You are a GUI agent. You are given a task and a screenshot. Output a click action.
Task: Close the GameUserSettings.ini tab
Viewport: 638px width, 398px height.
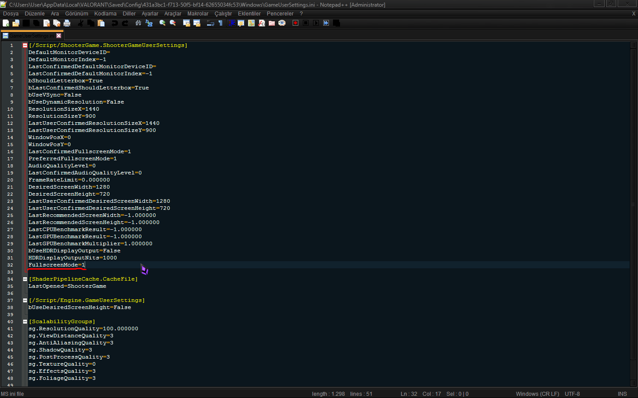[x=59, y=35]
